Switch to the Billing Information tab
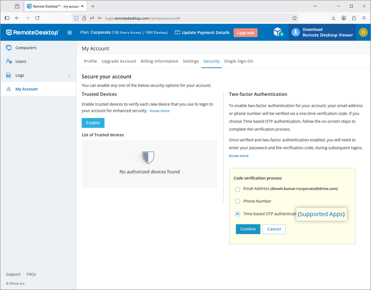 159,61
